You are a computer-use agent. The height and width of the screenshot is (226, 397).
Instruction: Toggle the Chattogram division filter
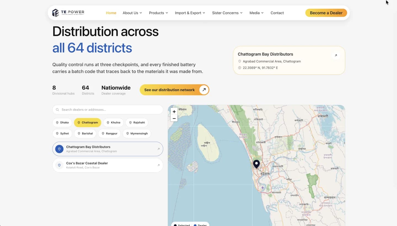pyautogui.click(x=88, y=122)
